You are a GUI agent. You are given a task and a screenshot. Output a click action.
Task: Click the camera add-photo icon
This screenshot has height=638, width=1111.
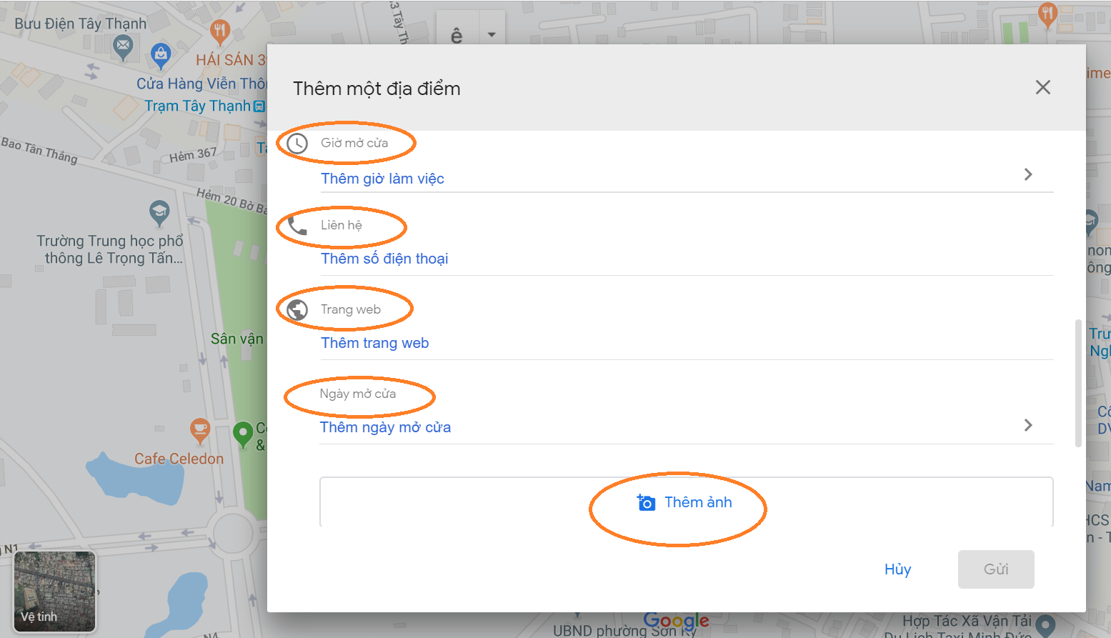click(646, 503)
